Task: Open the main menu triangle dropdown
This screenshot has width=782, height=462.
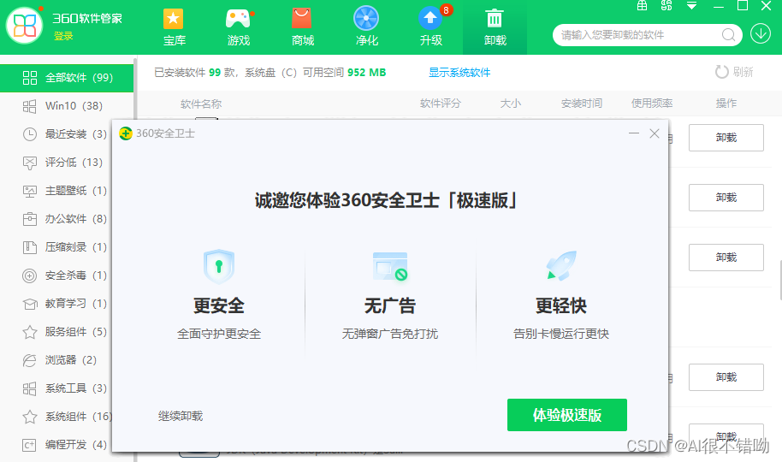Action: pos(691,5)
